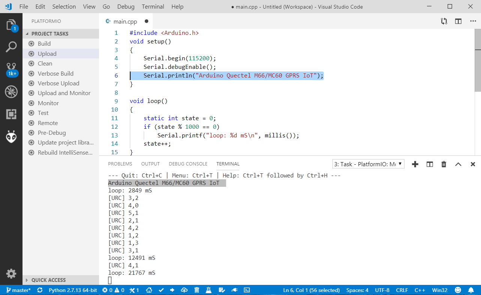The height and width of the screenshot is (295, 481).
Task: Open the Debug menu
Action: [x=126, y=6]
